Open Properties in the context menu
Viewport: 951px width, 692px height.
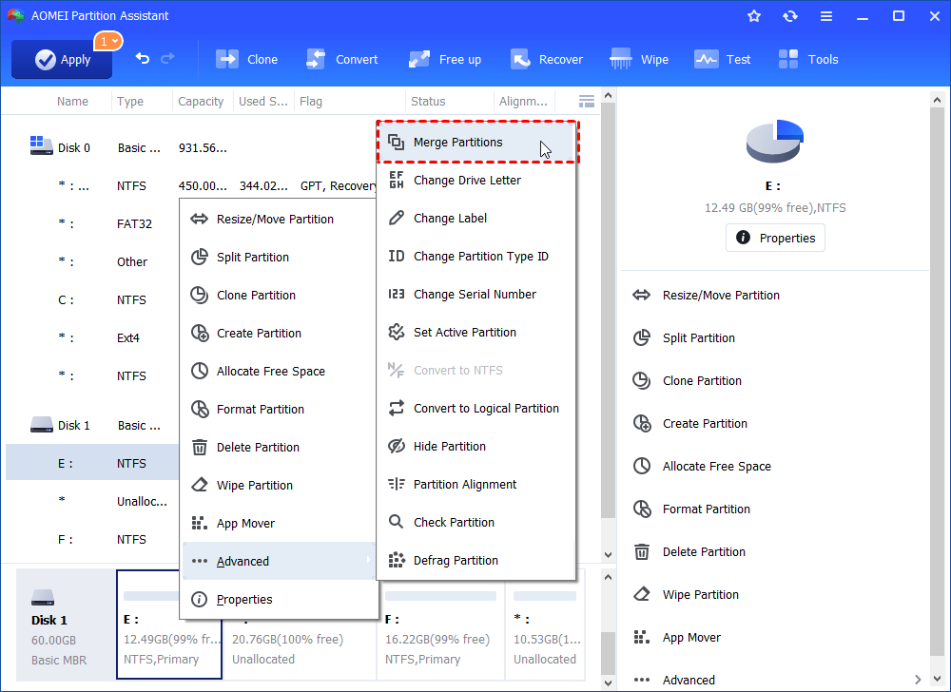(x=279, y=599)
